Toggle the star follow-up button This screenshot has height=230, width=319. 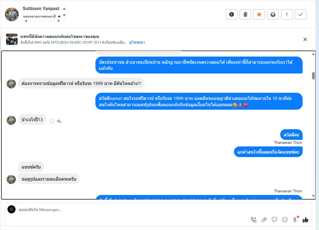[x=259, y=14]
